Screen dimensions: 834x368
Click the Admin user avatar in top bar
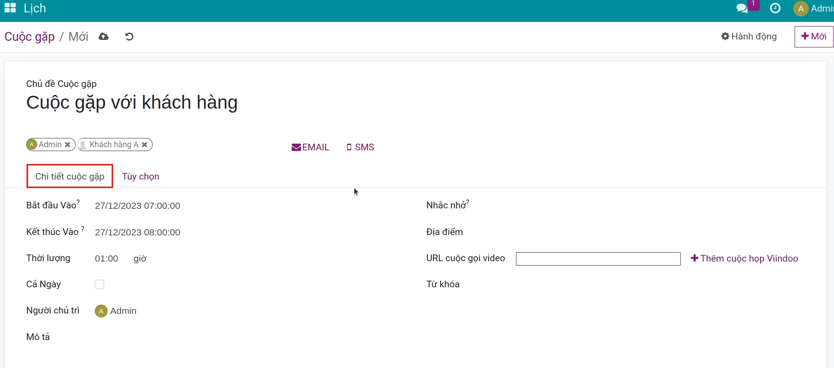[800, 9]
